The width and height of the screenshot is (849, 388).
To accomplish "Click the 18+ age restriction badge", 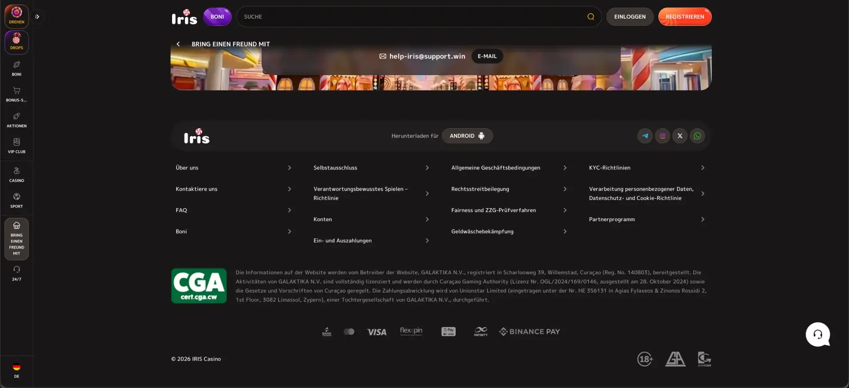I will pos(645,359).
